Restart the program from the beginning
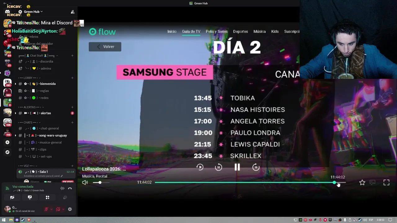397x223 pixels. click(200, 167)
